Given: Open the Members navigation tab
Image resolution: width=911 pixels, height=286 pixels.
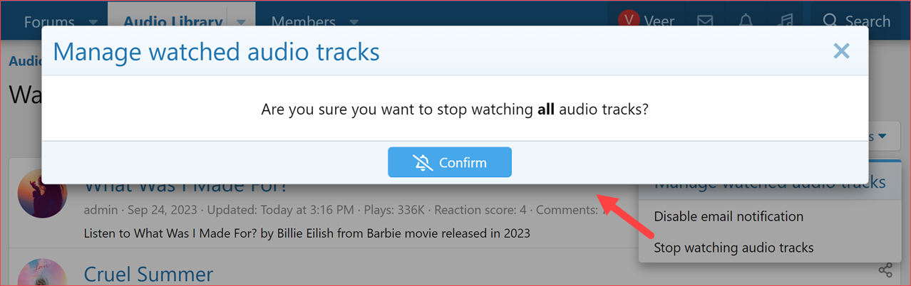Looking at the screenshot, I should point(303,21).
